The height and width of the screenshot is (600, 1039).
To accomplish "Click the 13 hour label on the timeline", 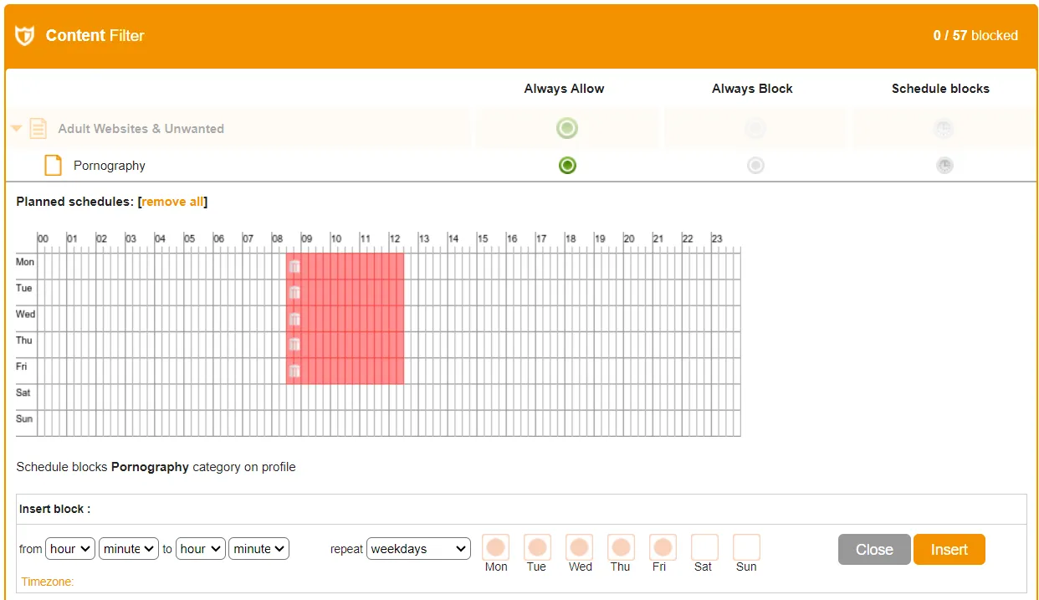I will click(x=424, y=238).
